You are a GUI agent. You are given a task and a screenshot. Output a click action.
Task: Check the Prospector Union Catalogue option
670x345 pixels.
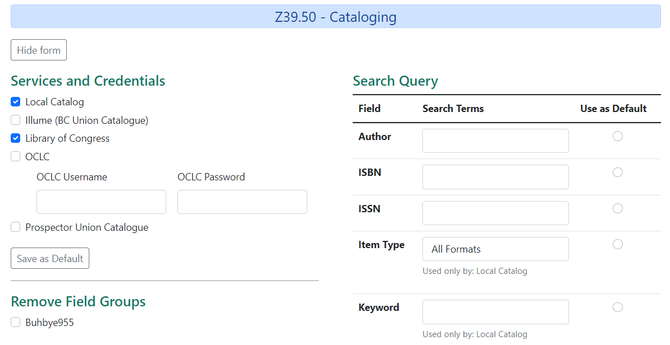point(15,227)
